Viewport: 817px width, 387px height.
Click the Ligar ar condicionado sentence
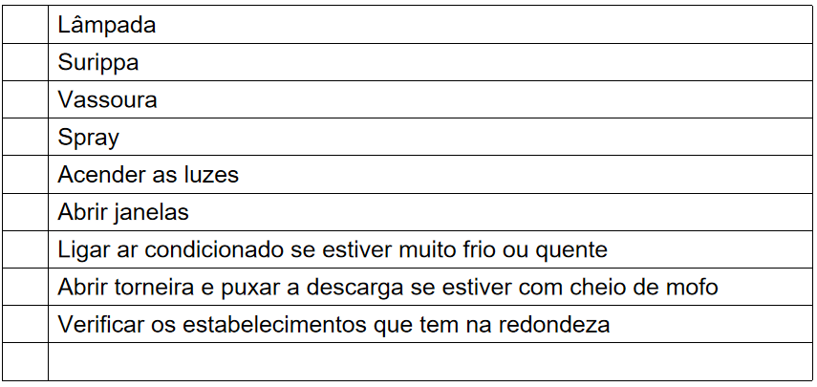332,250
